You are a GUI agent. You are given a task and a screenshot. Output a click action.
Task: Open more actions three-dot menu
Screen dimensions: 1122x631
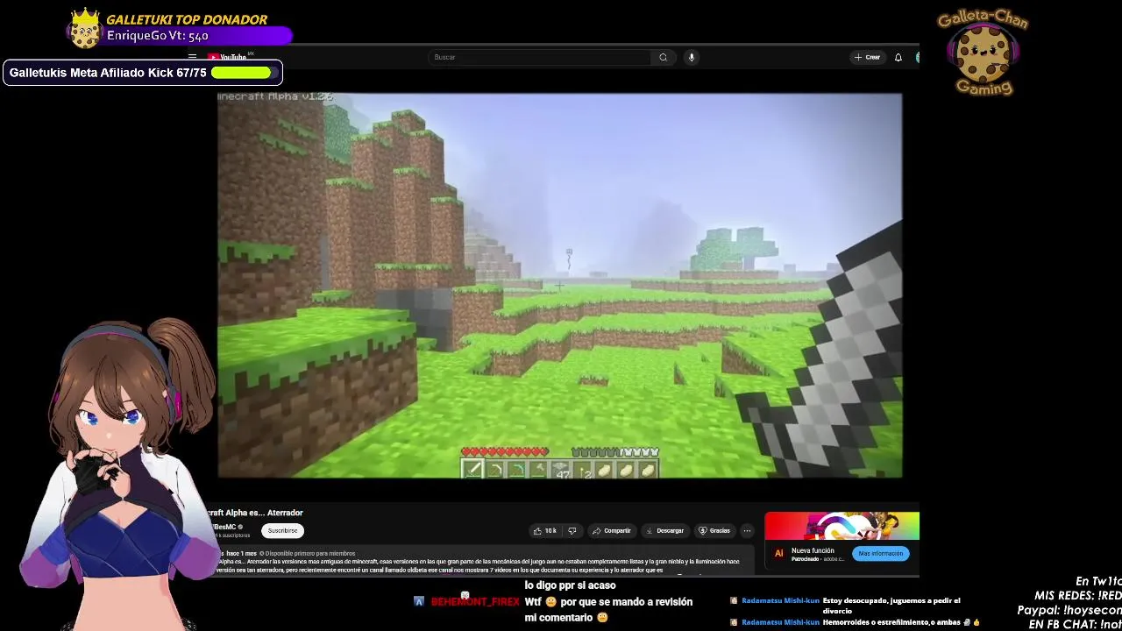pos(747,530)
